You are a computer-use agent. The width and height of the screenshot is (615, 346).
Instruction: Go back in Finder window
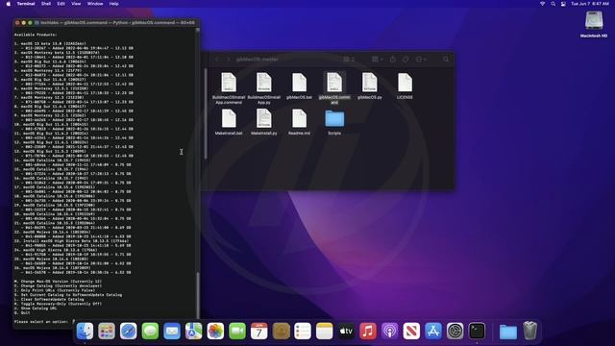217,60
